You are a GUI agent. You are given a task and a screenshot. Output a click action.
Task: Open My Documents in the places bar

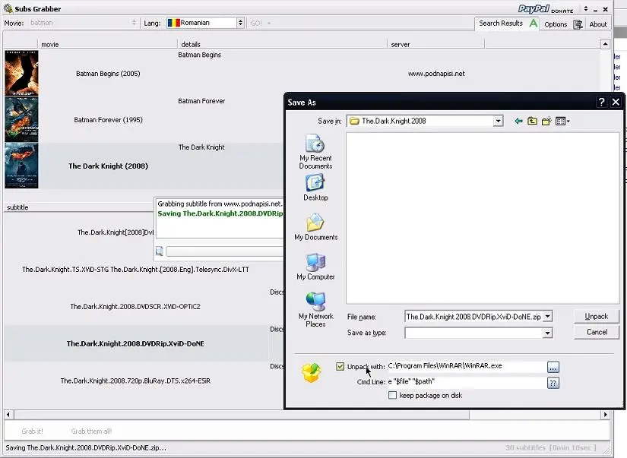pyautogui.click(x=315, y=227)
